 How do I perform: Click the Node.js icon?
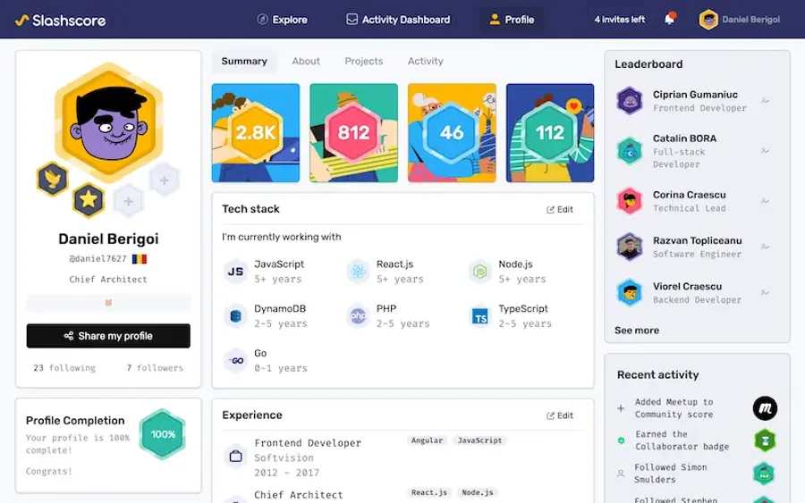[480, 272]
